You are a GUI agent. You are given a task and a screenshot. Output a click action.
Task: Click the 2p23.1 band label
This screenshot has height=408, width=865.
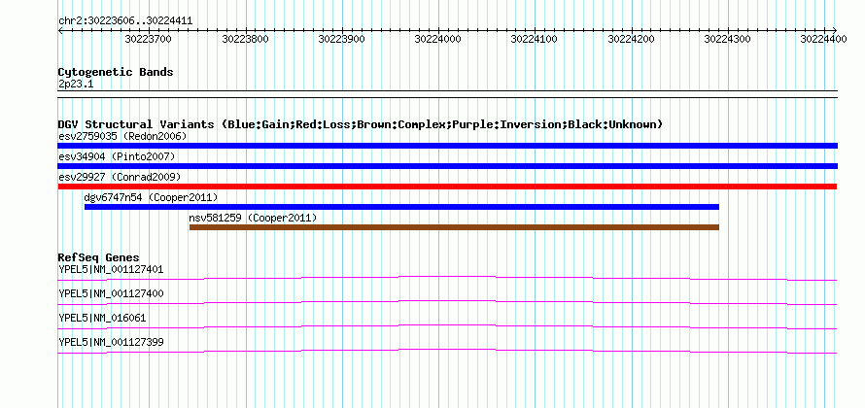pos(76,84)
